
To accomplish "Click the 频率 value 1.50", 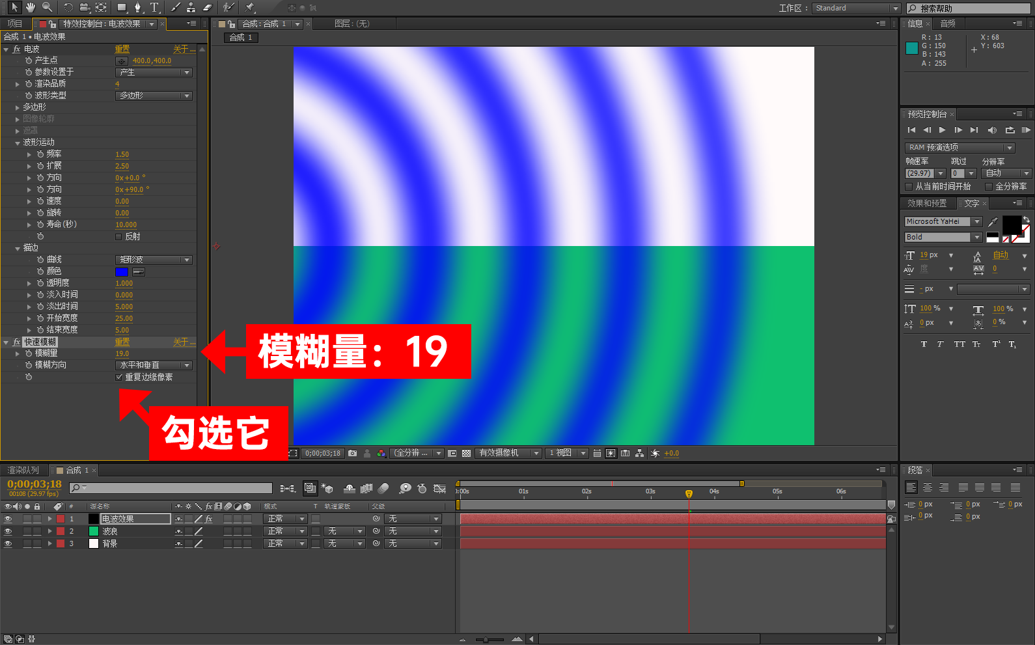I will pos(122,155).
